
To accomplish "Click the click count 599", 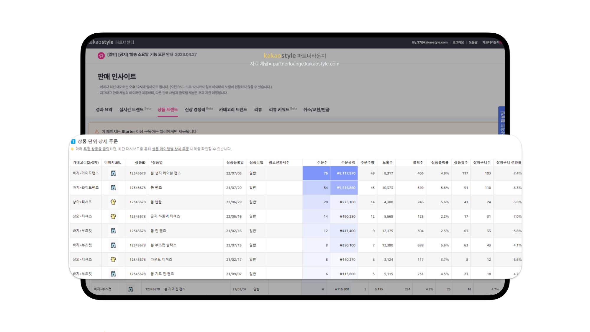I will coord(420,188).
